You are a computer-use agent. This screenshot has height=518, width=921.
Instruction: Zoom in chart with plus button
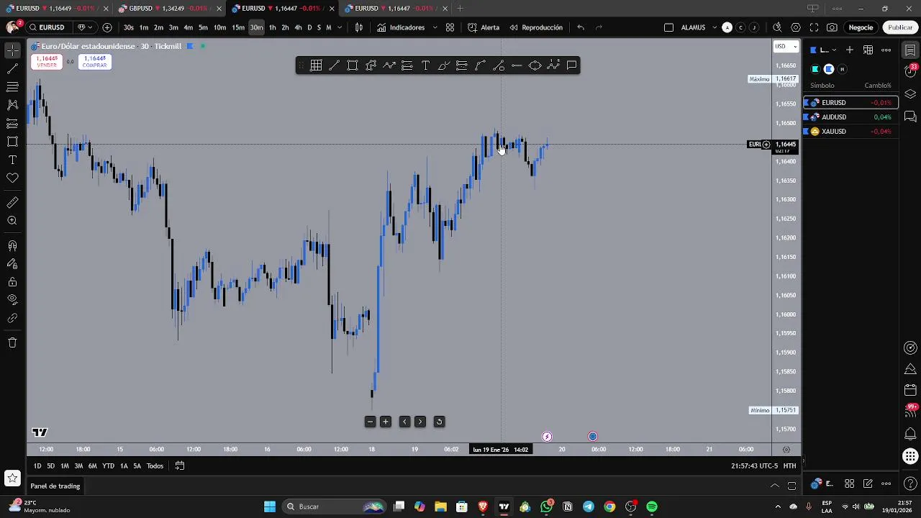tap(386, 422)
